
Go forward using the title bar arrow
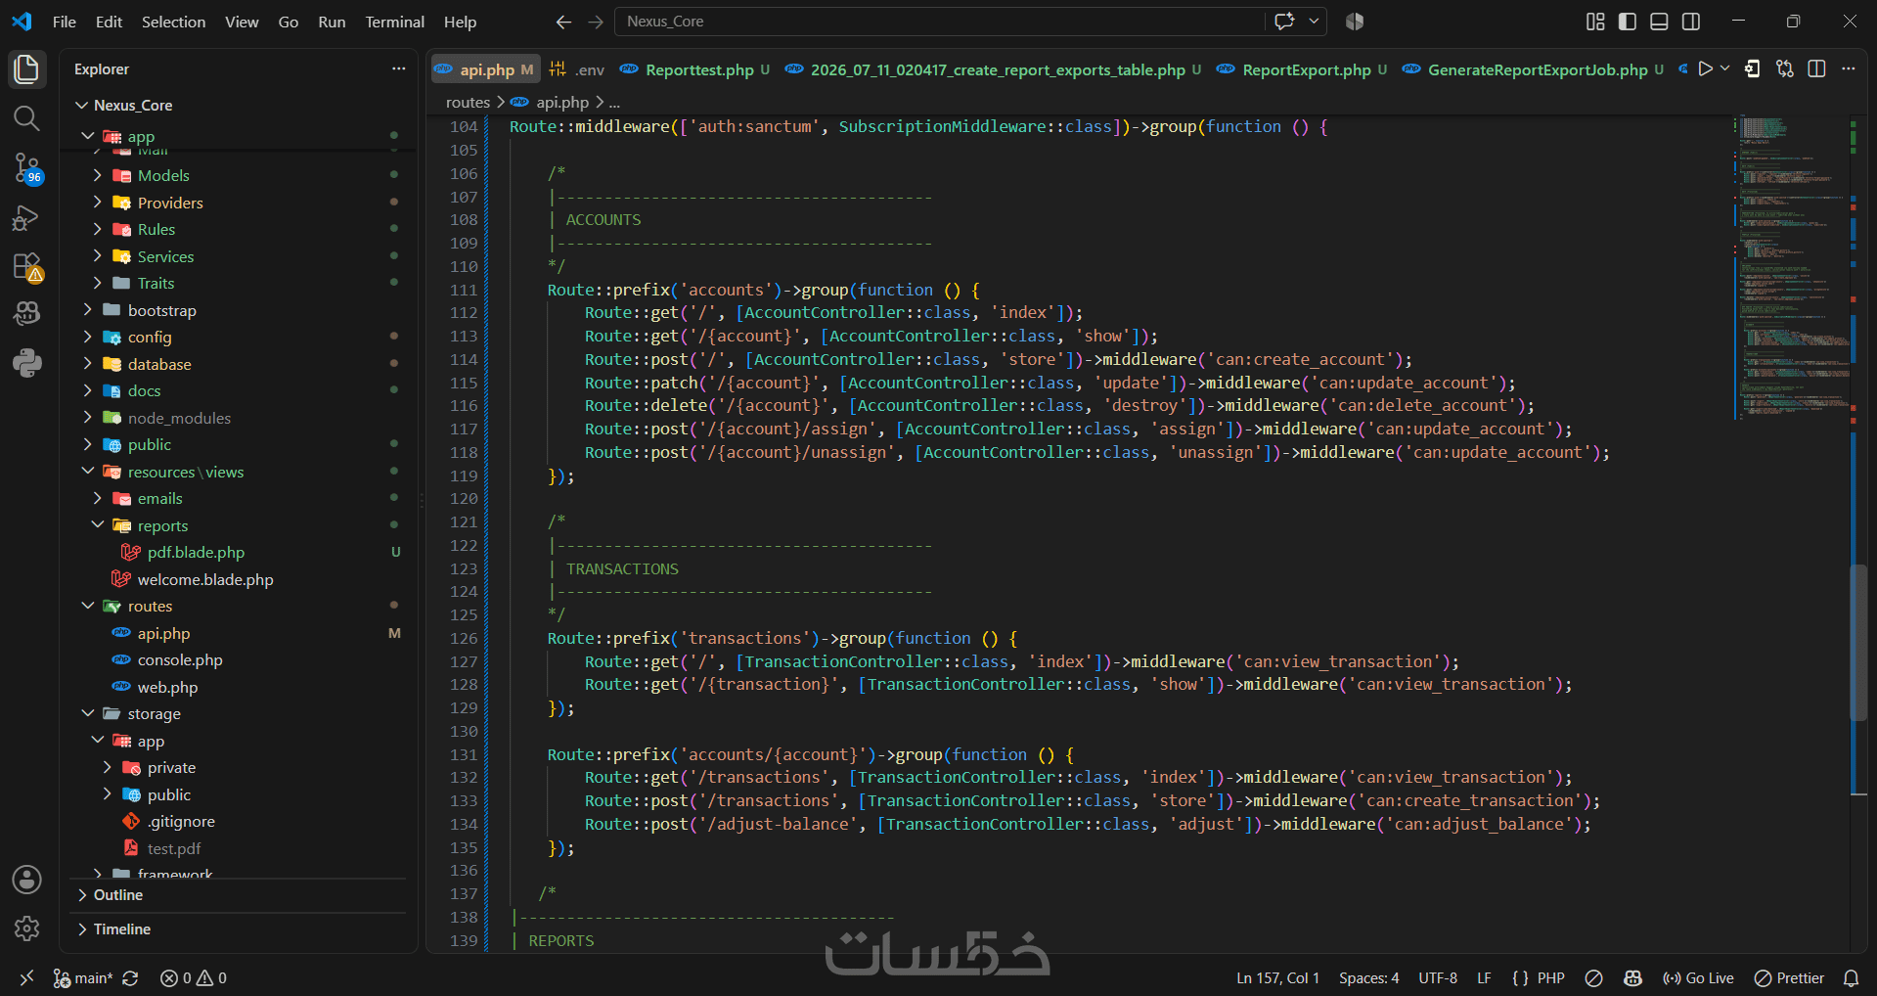click(x=596, y=22)
